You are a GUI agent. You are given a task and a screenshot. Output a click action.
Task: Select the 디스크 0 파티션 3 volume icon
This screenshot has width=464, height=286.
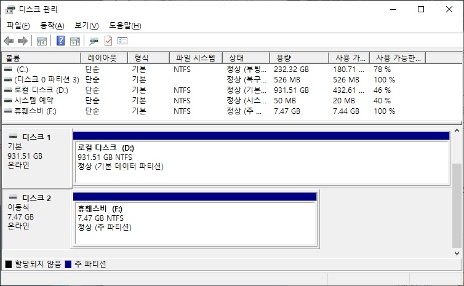pyautogui.click(x=8, y=80)
